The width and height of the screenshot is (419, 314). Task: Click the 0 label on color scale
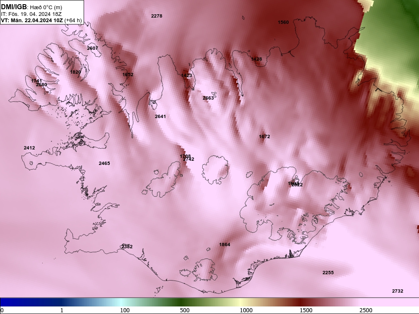[x=3, y=310]
